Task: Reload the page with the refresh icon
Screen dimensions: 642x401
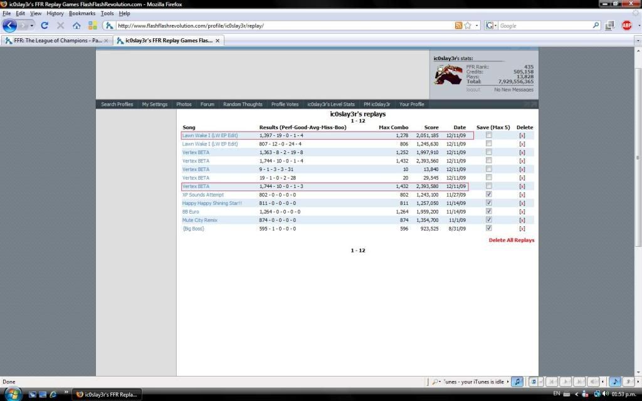Action: tap(45, 26)
